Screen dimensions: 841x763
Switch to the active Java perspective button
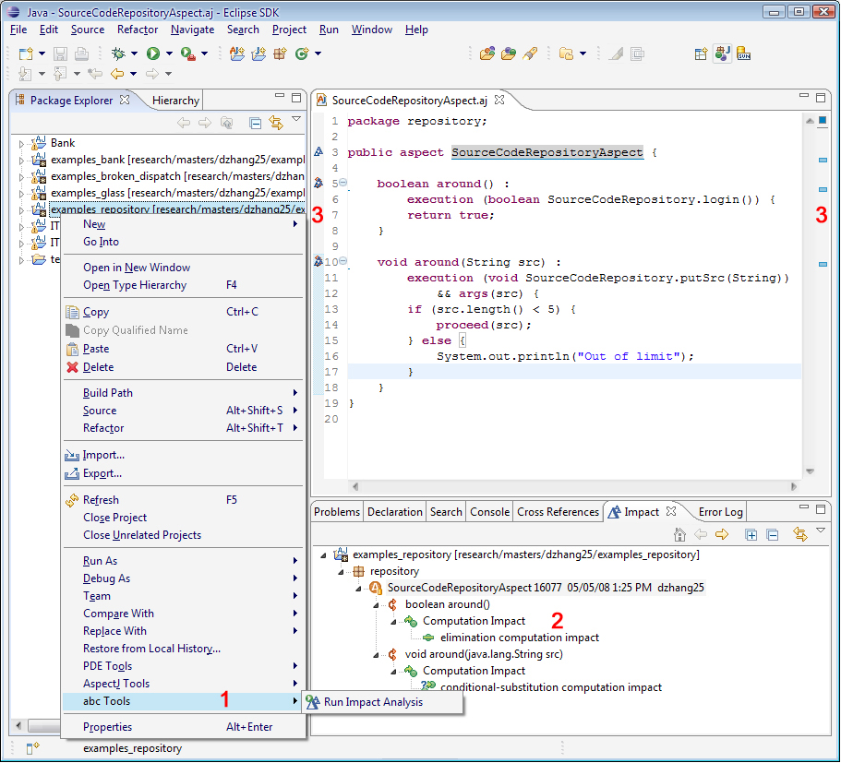coord(723,54)
